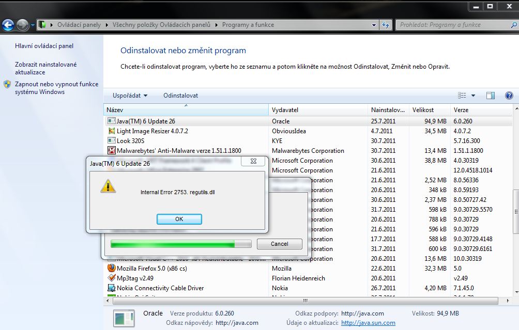Click the Malwarebytes Anti-Malware icon
The width and height of the screenshot is (519, 330).
112,150
